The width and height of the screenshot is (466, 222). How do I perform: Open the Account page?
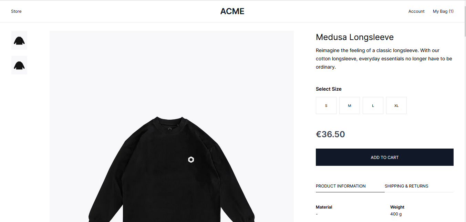point(416,11)
